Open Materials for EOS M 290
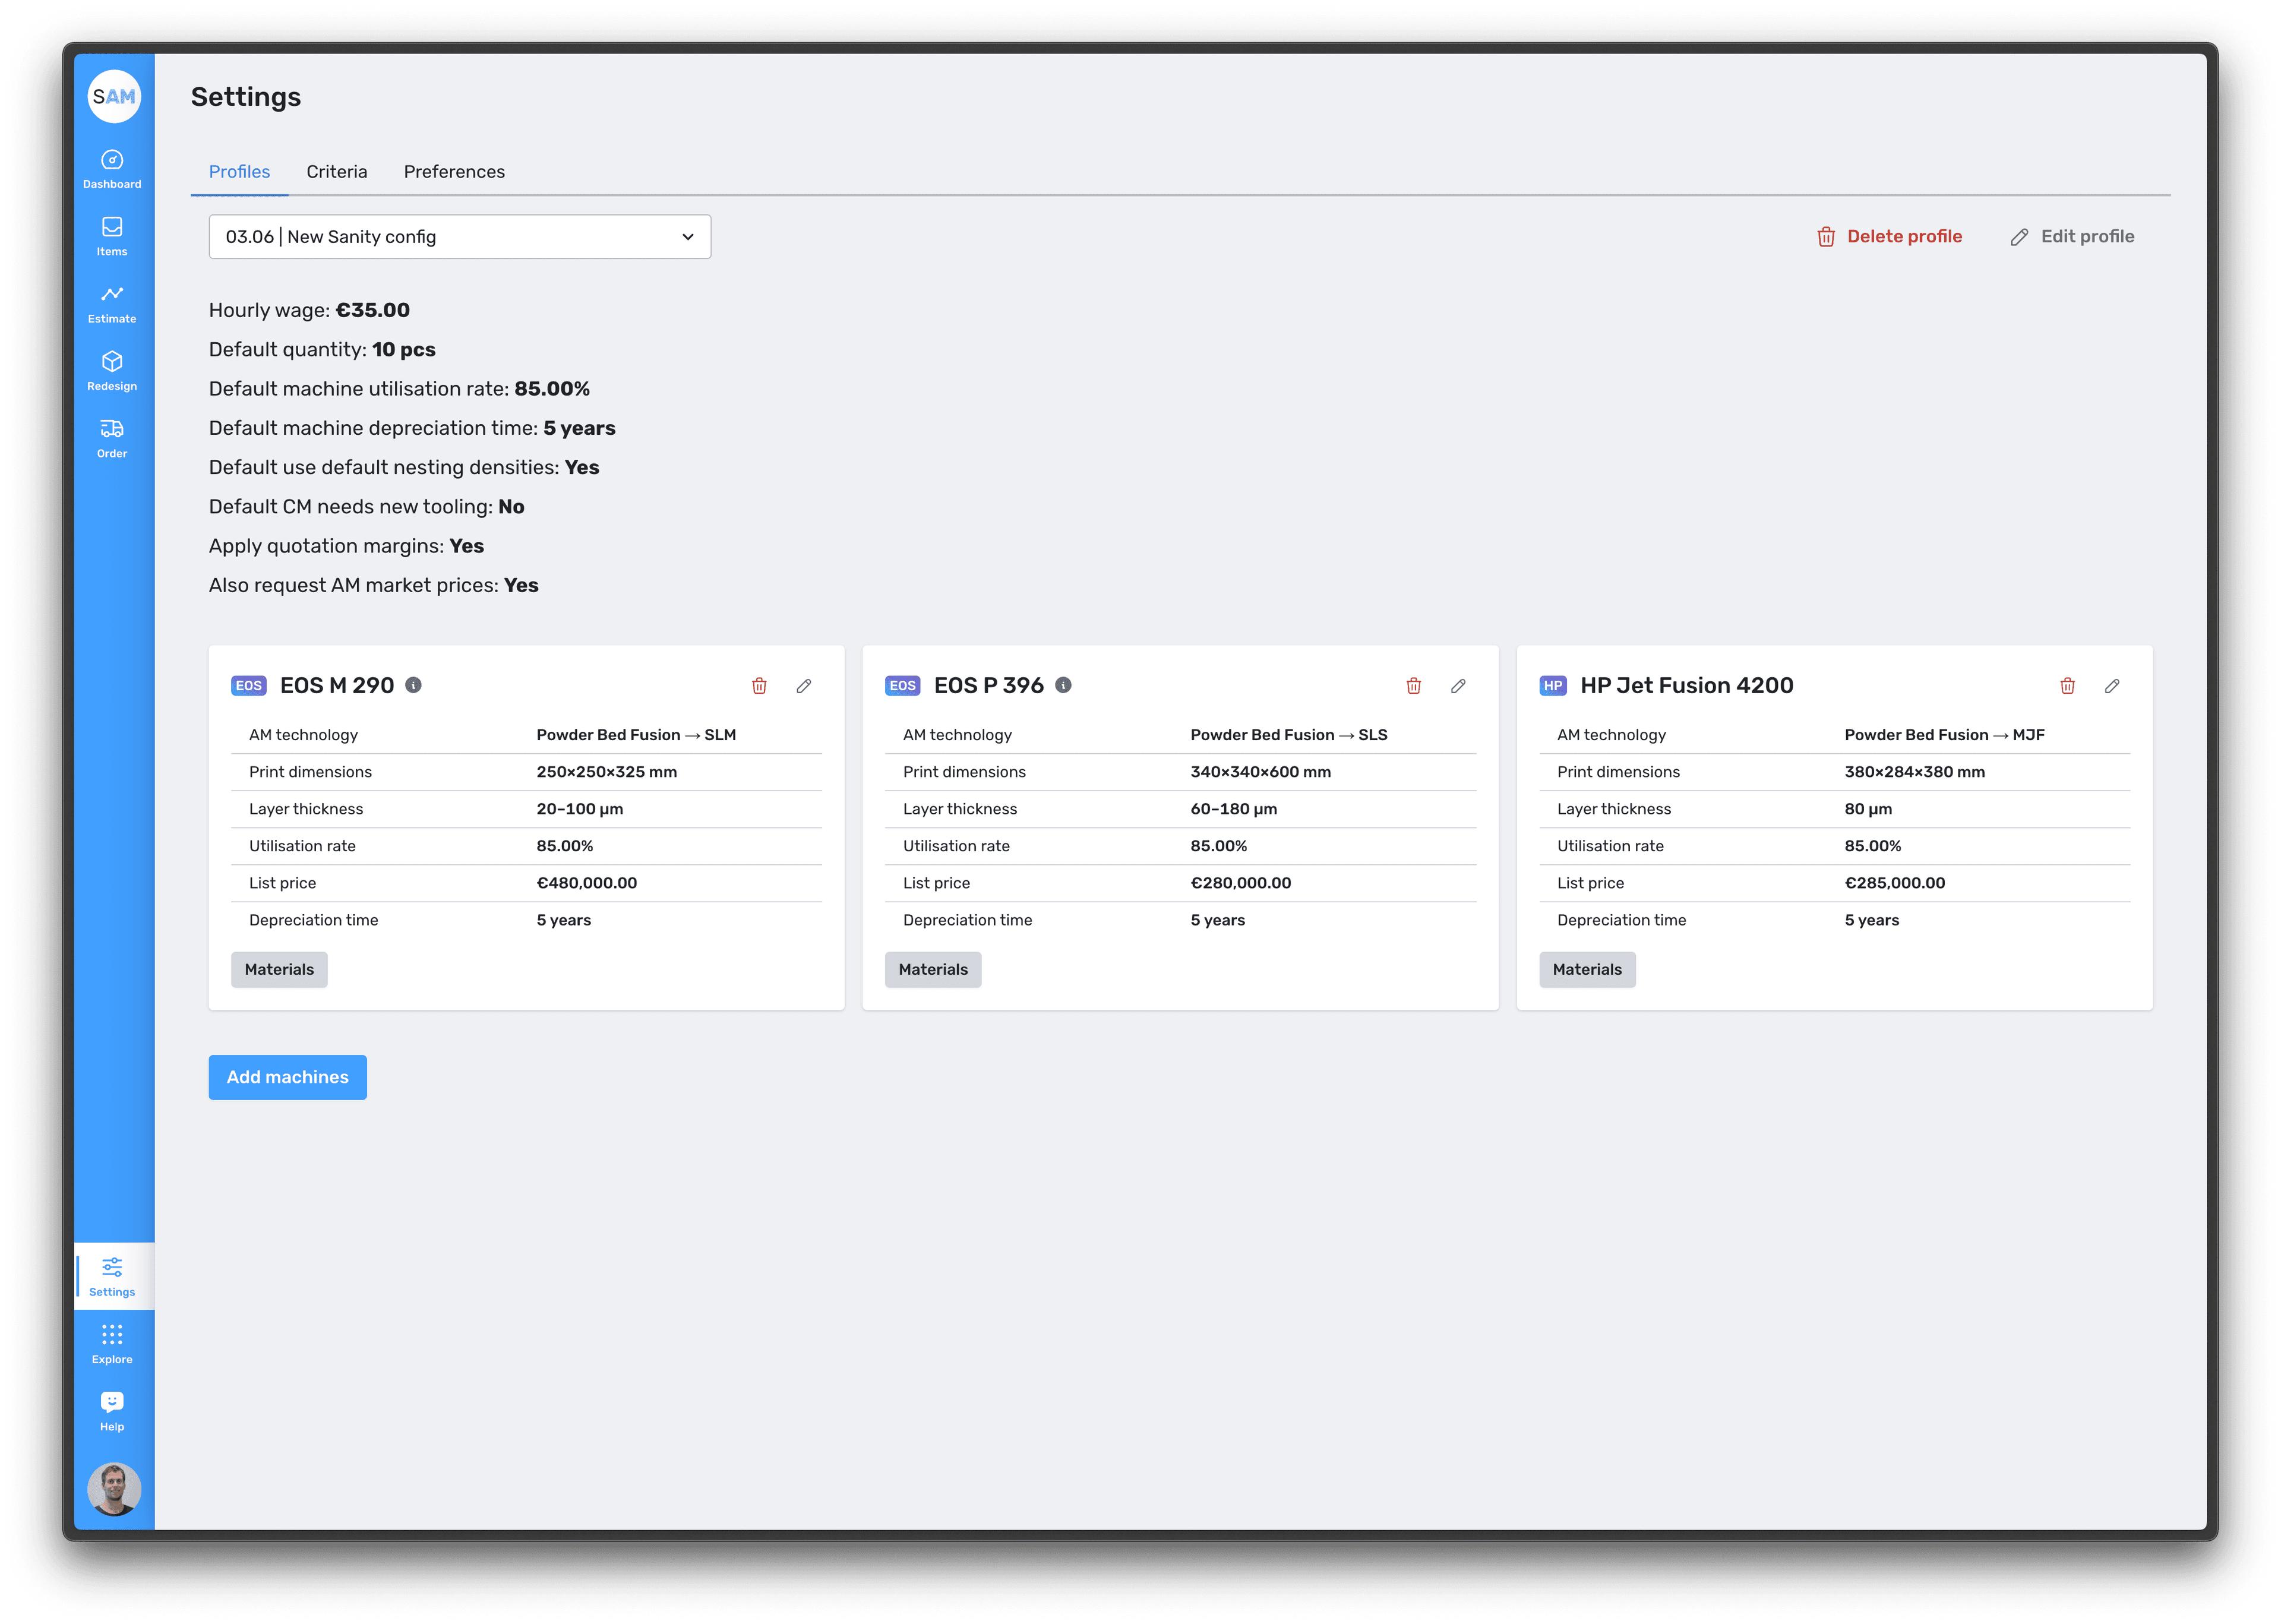Image resolution: width=2281 pixels, height=1624 pixels. point(279,969)
